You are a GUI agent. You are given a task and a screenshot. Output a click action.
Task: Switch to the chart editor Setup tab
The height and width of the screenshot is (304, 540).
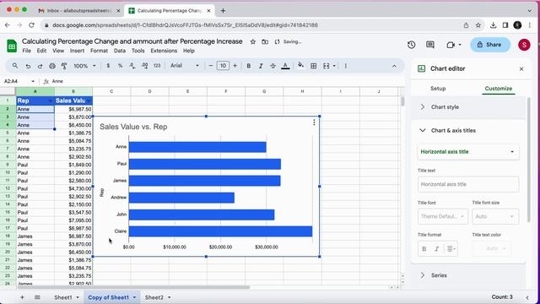pos(438,89)
